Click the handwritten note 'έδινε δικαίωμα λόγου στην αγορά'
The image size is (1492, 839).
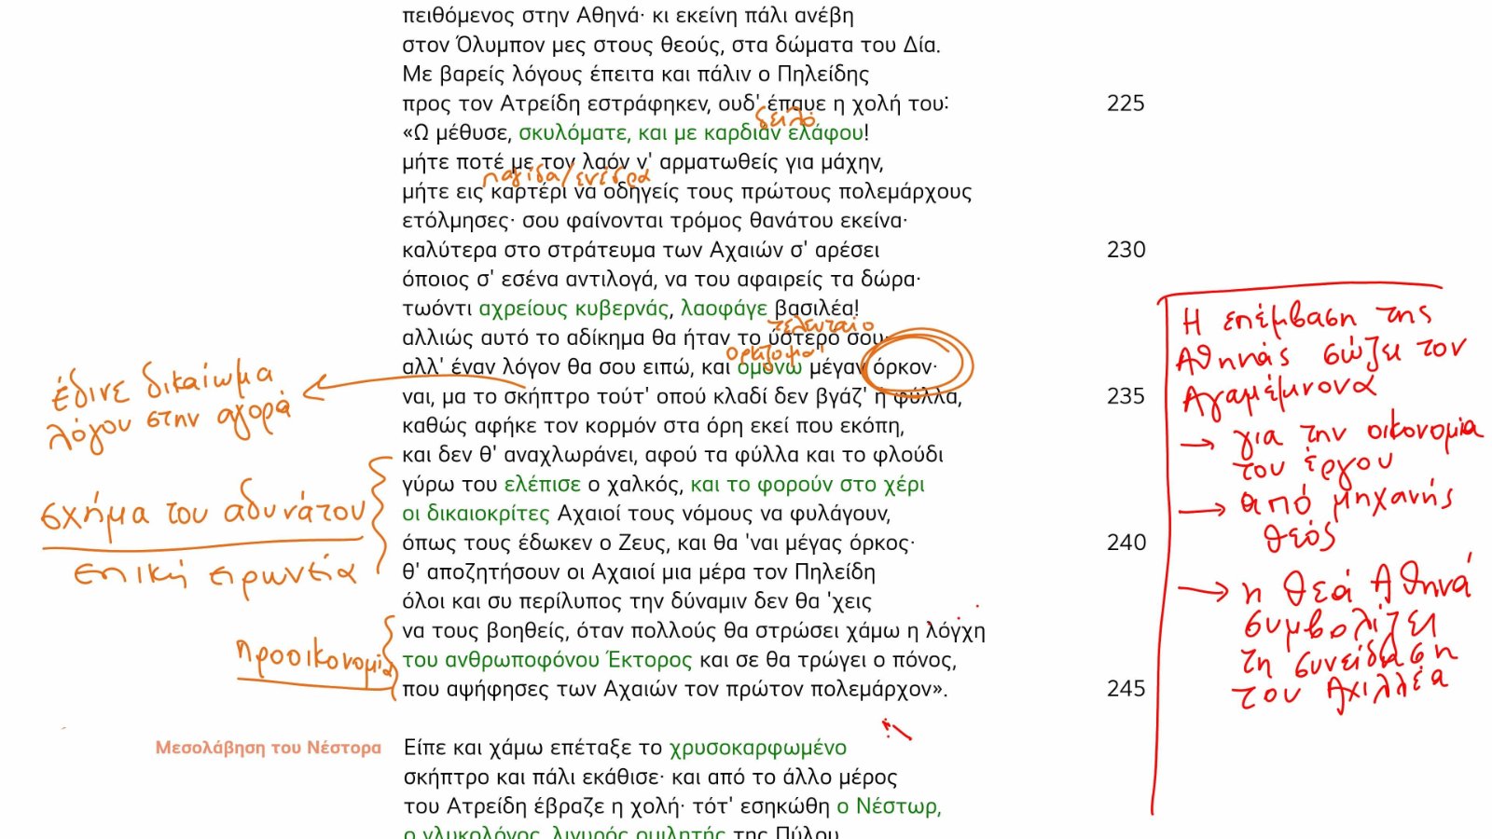pyautogui.click(x=171, y=406)
